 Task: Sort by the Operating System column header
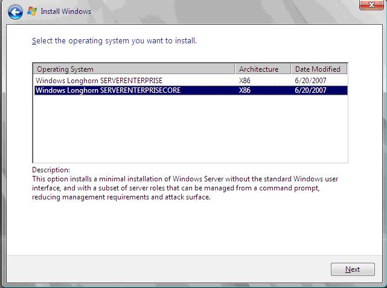click(x=133, y=69)
